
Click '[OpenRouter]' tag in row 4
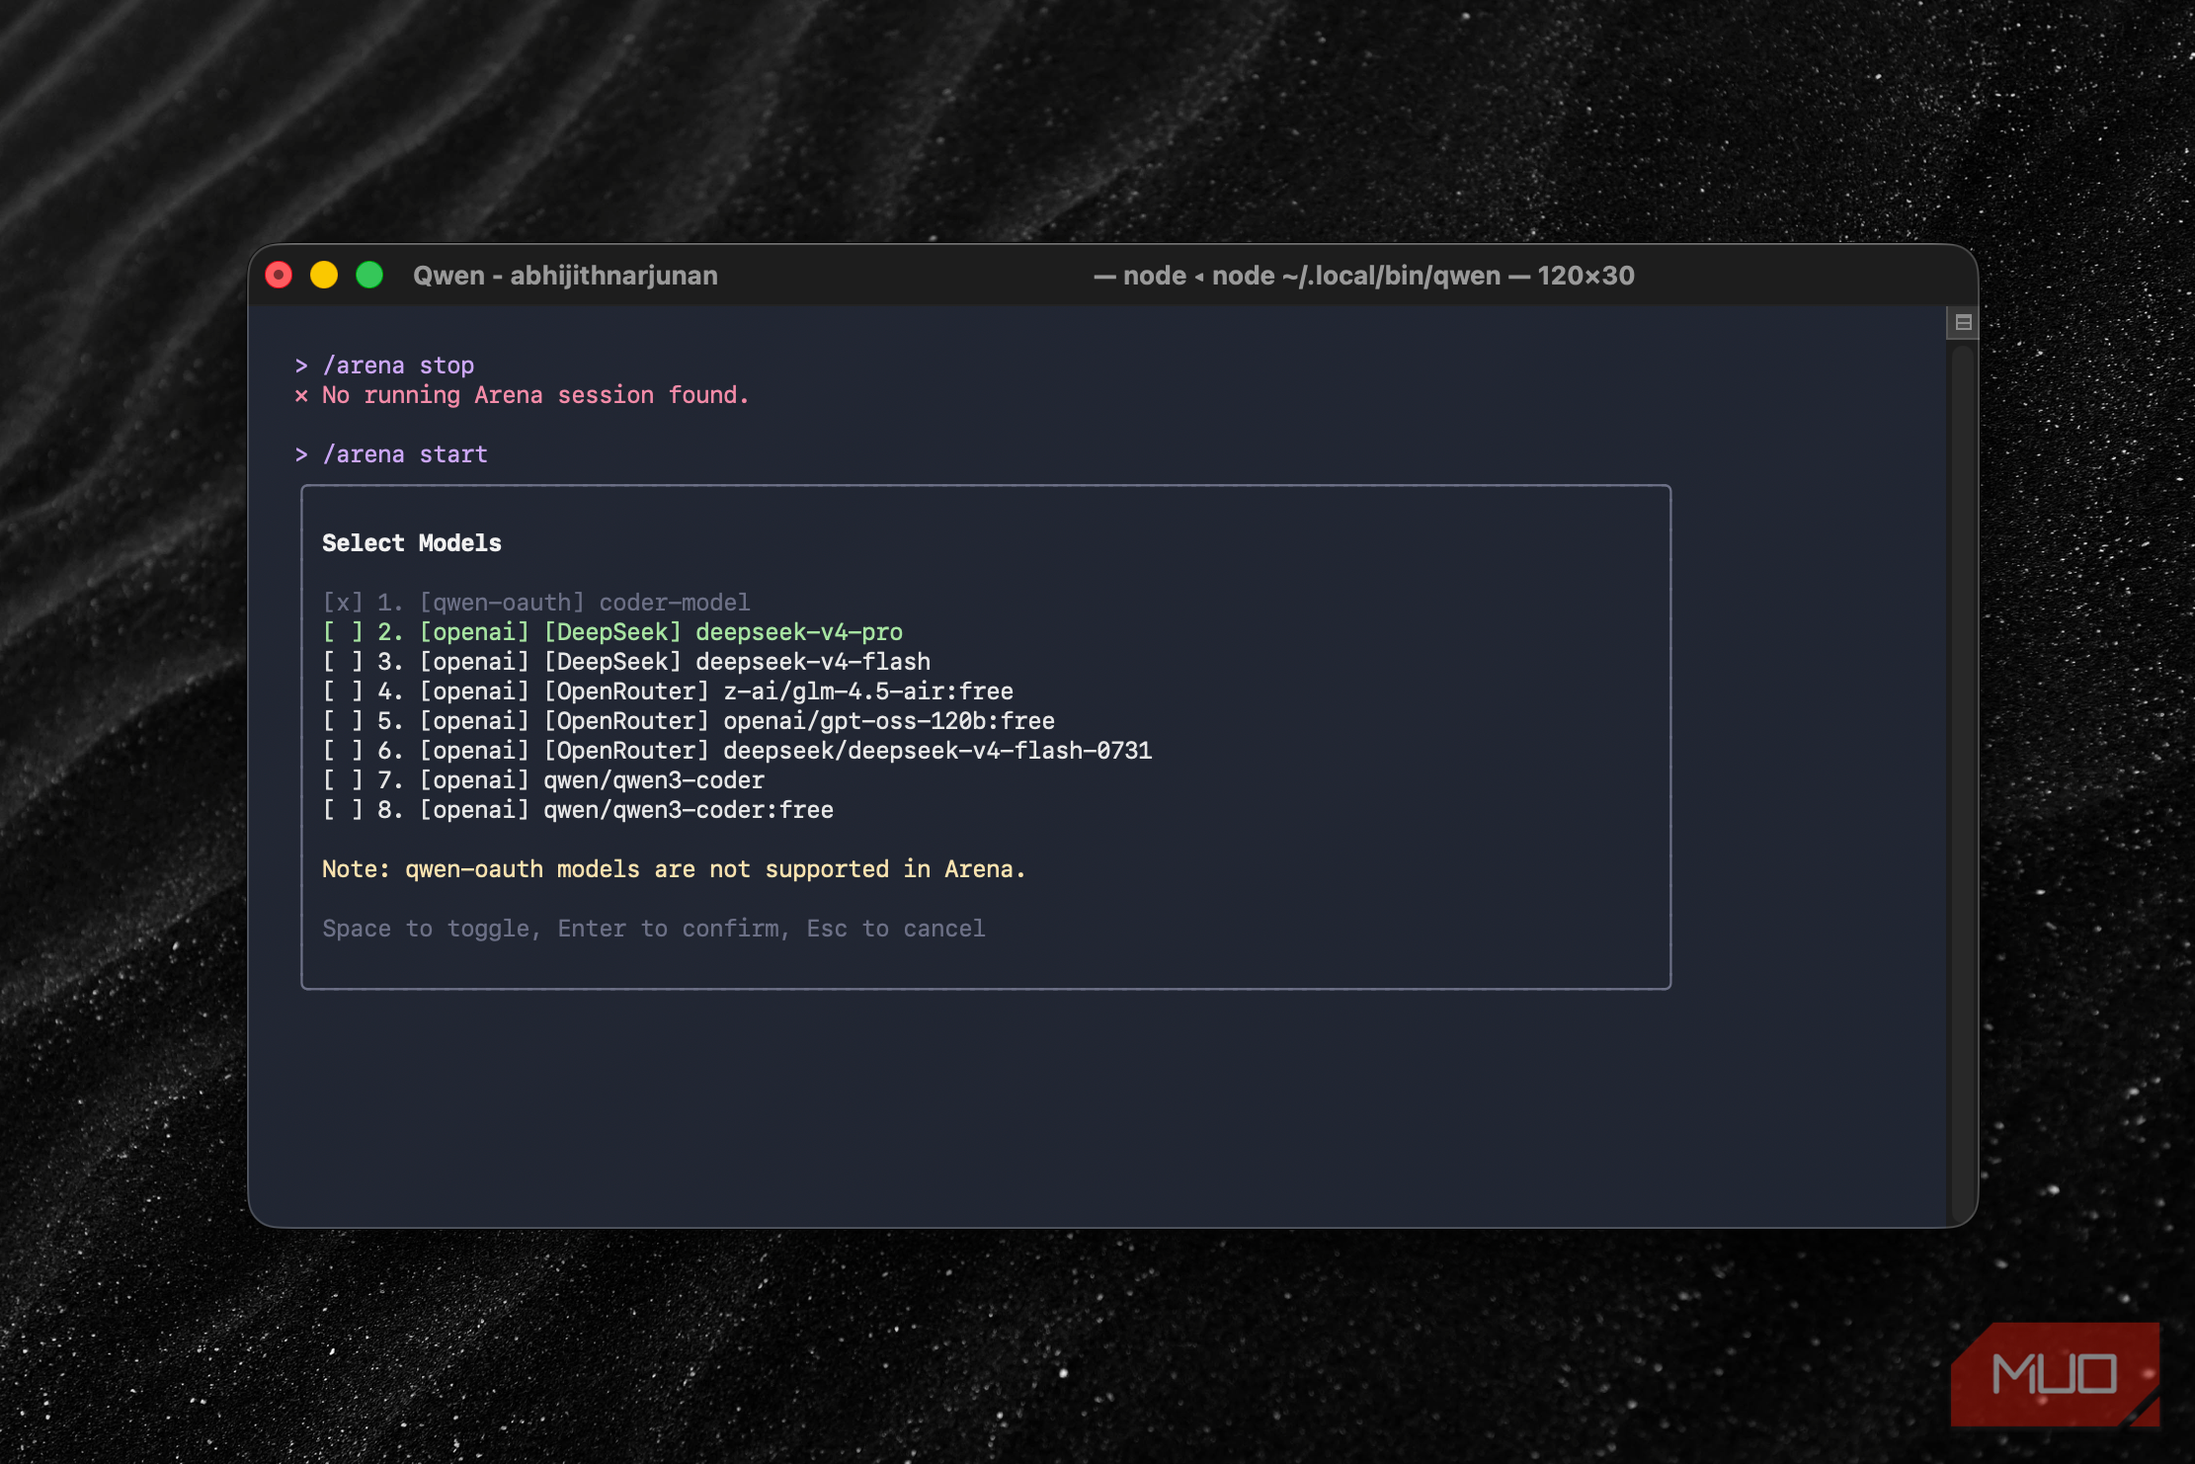click(x=626, y=691)
